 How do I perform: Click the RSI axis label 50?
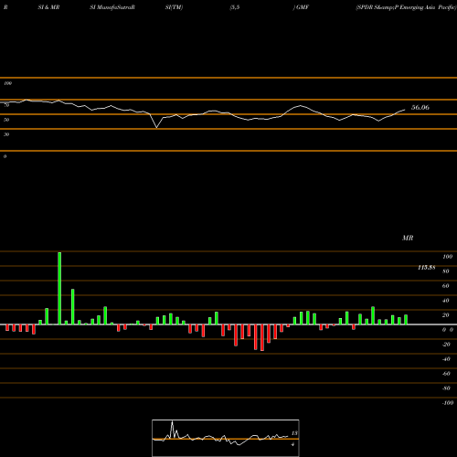(6, 120)
